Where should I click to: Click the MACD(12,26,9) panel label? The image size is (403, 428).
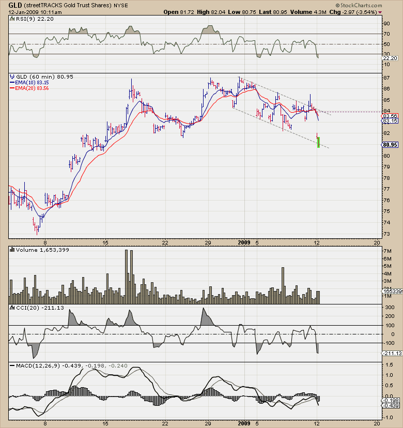tap(38, 365)
